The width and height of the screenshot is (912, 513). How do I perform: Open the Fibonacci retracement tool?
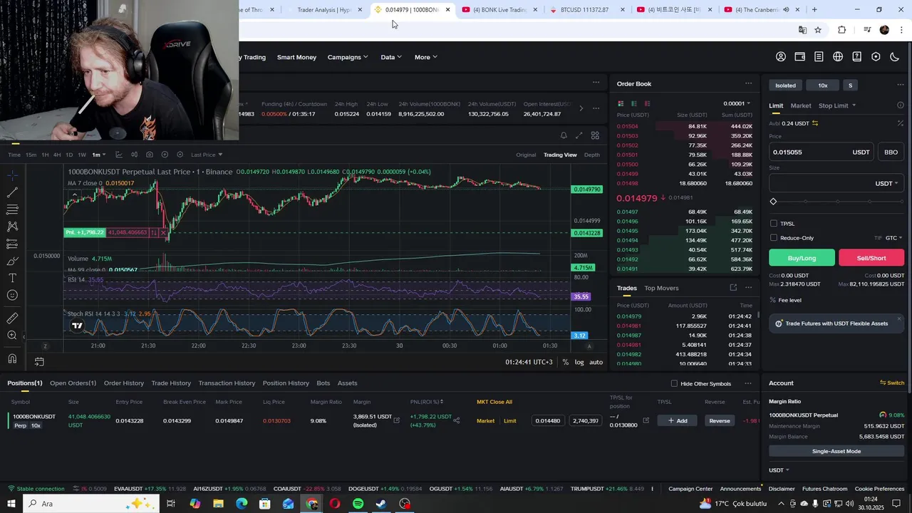(12, 209)
